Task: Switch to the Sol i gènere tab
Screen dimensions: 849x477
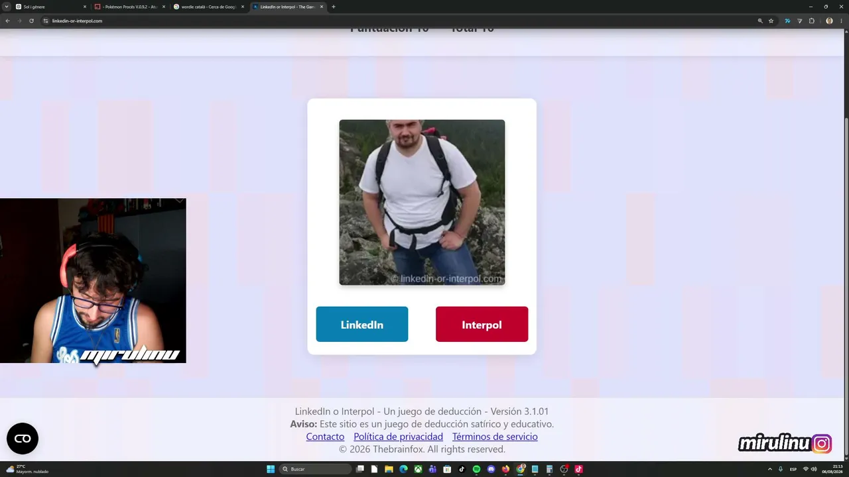Action: point(51,7)
